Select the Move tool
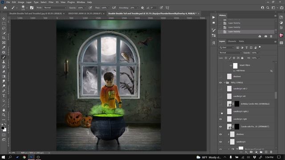 coord(4,19)
